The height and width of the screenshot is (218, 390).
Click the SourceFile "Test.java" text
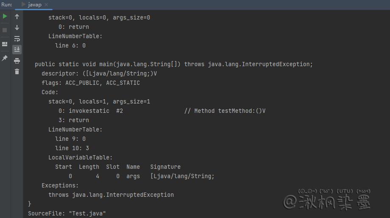point(67,213)
